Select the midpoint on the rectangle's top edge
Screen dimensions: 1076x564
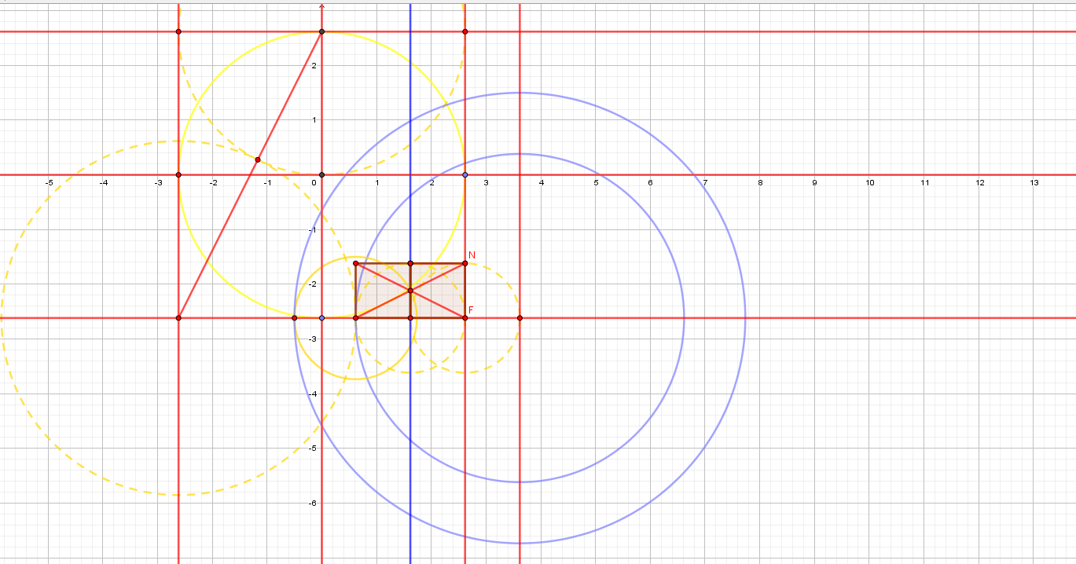click(410, 263)
